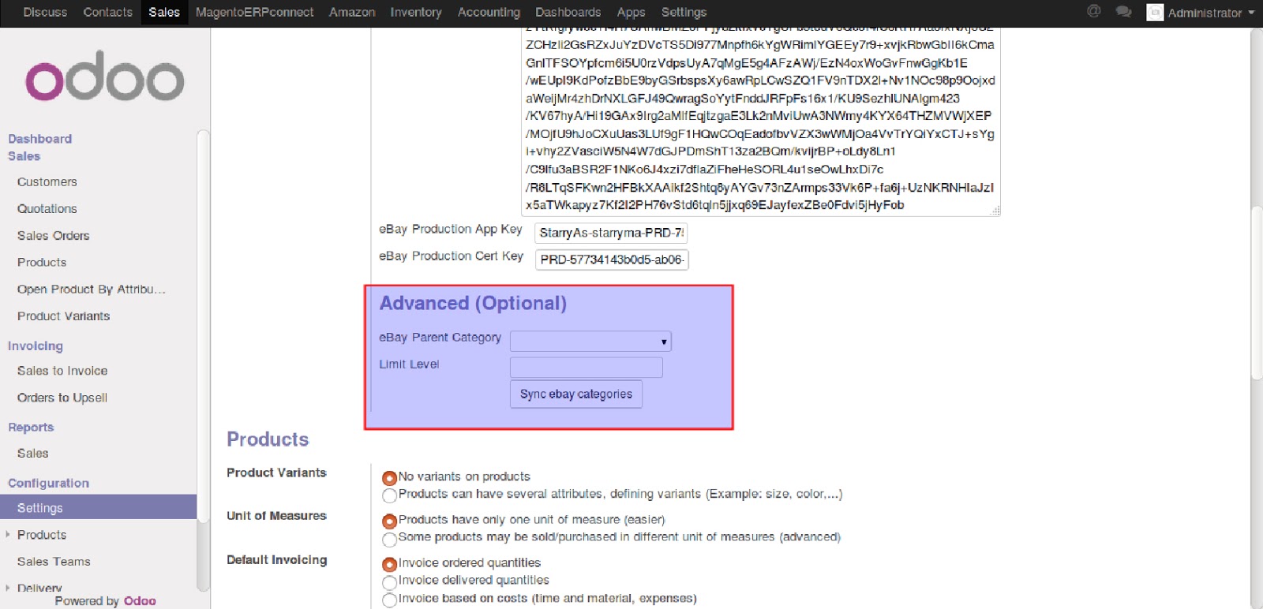
Task: Open the eBay Parent Category dropdown
Action: click(x=590, y=342)
